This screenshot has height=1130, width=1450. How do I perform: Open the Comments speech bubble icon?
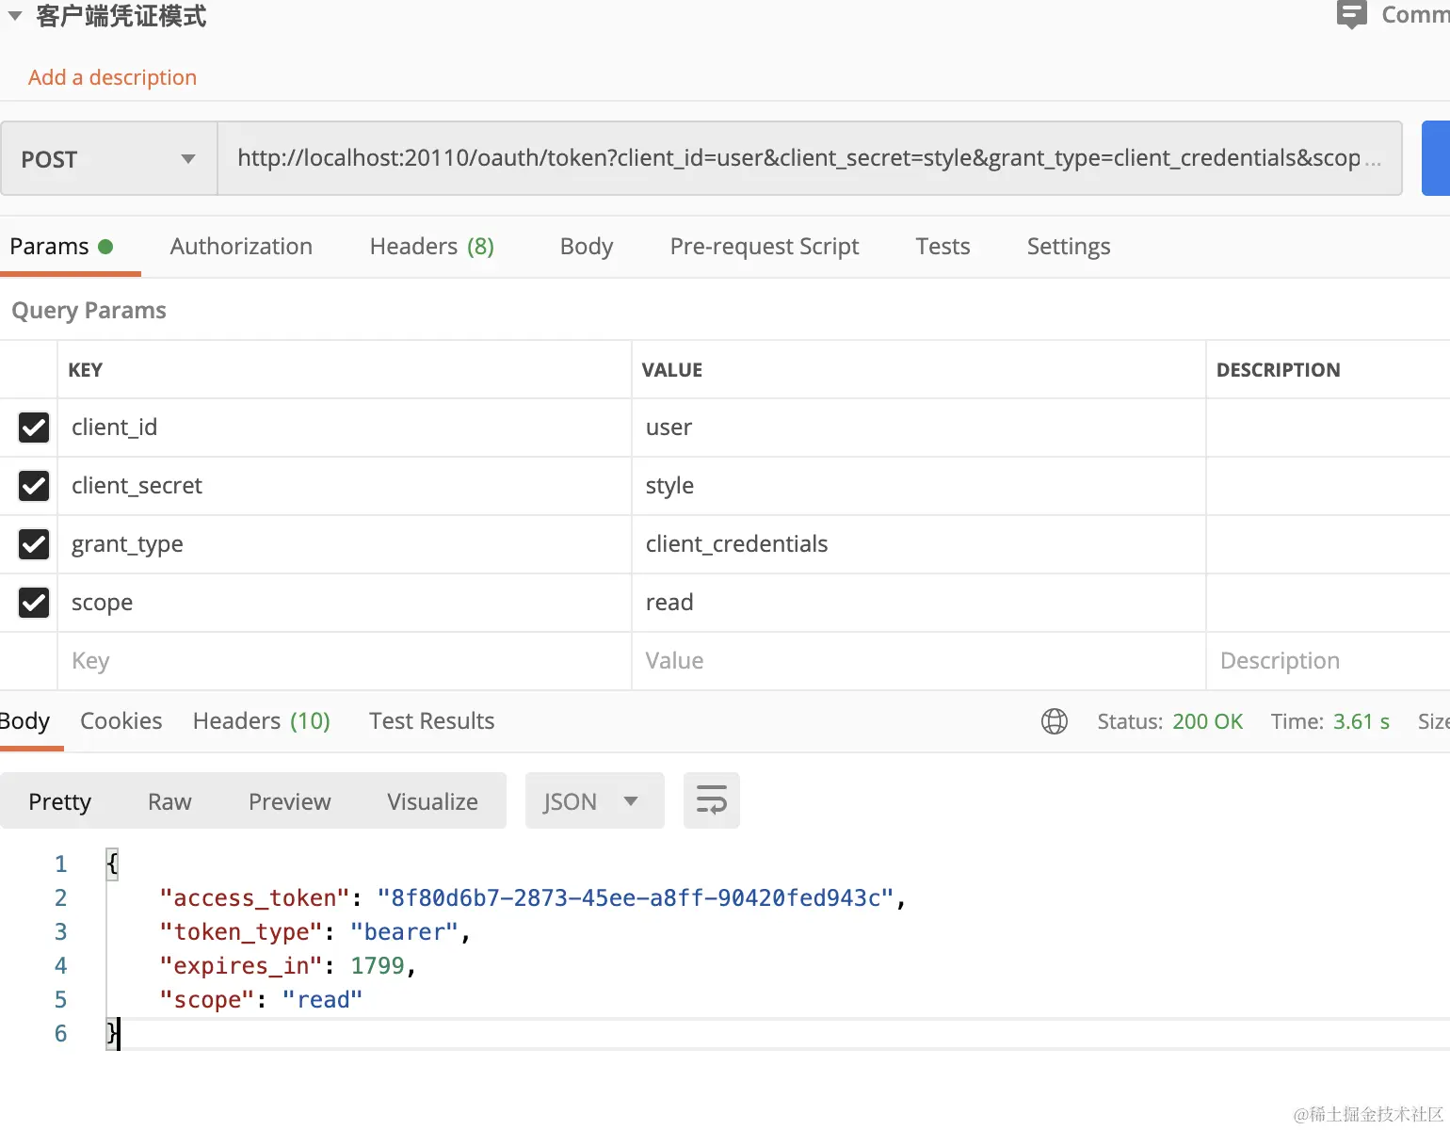point(1351,15)
